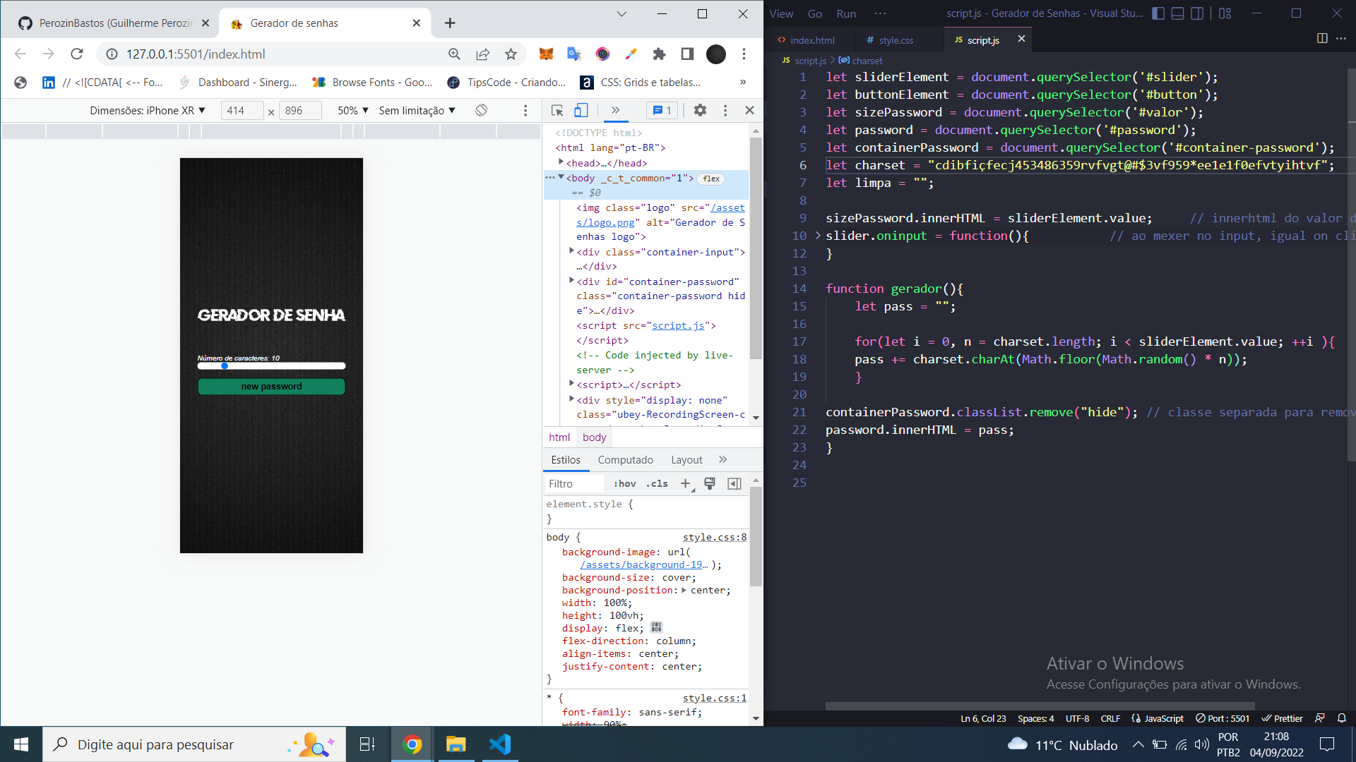Toggle the :hov element state button

(624, 483)
